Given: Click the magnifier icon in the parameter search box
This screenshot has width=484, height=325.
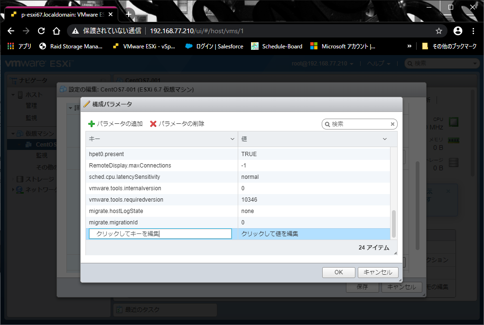Looking at the screenshot, I should 327,124.
